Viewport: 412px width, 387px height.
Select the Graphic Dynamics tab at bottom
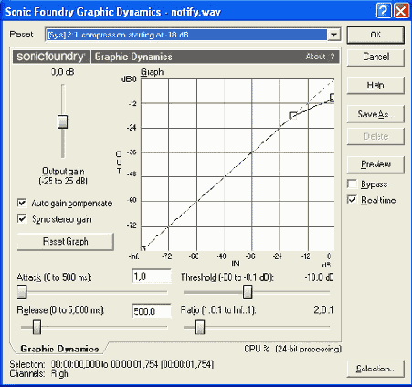click(x=59, y=349)
